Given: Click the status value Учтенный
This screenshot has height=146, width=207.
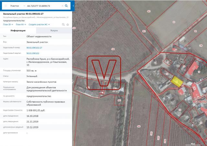Looking at the screenshot, I should (32, 76).
